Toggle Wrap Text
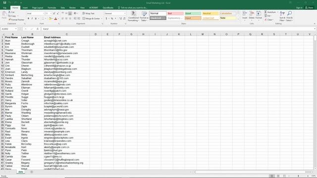The width and height of the screenshot is (317, 178). point(88,13)
